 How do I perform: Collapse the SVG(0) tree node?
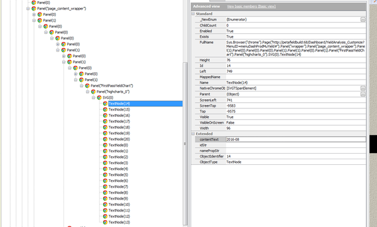pos(94,98)
